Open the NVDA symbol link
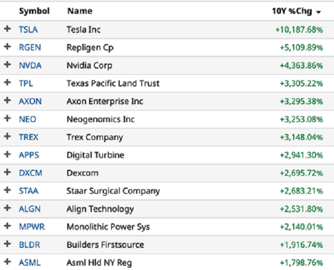Viewport: 334px width, 270px height. coord(30,66)
